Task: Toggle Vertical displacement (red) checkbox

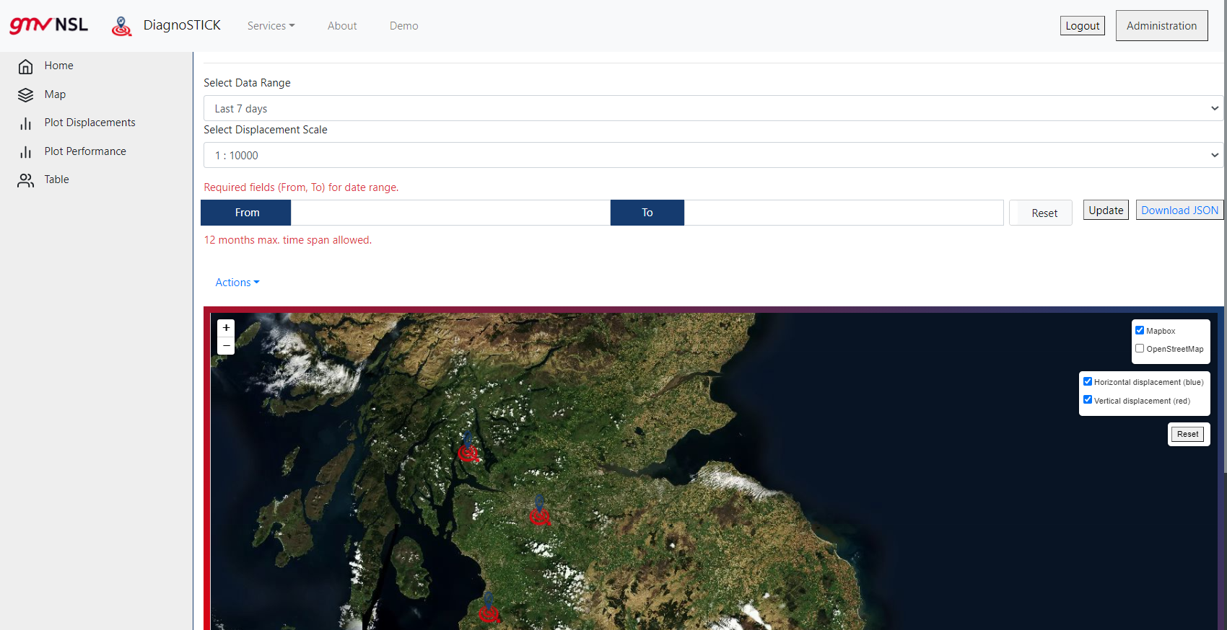Action: tap(1088, 399)
